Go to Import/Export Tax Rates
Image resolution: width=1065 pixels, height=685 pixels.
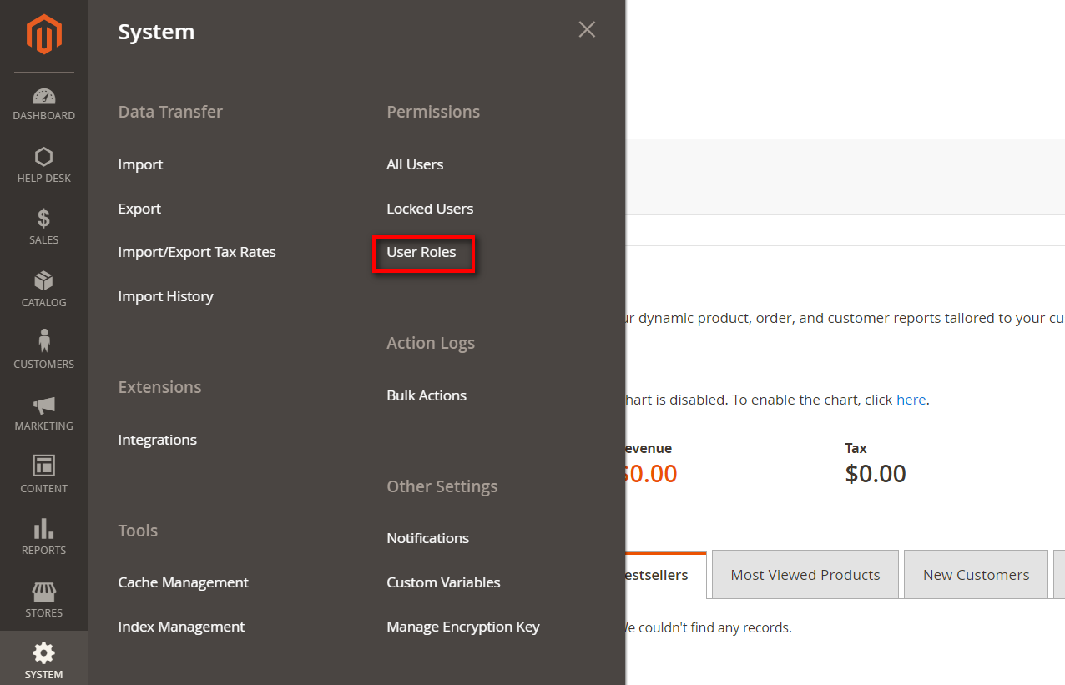pyautogui.click(x=197, y=252)
